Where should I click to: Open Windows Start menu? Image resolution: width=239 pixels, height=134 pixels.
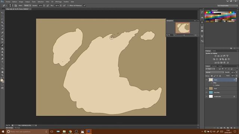[3, 131]
